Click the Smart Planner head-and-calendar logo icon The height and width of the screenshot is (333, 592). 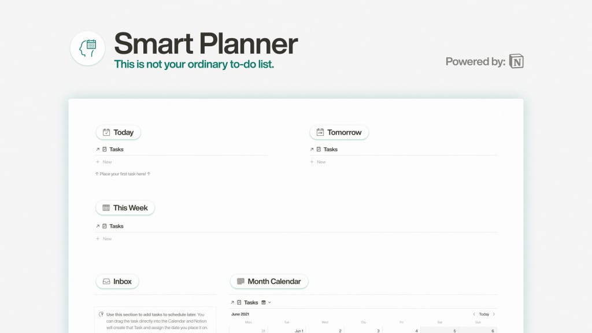coord(87,49)
